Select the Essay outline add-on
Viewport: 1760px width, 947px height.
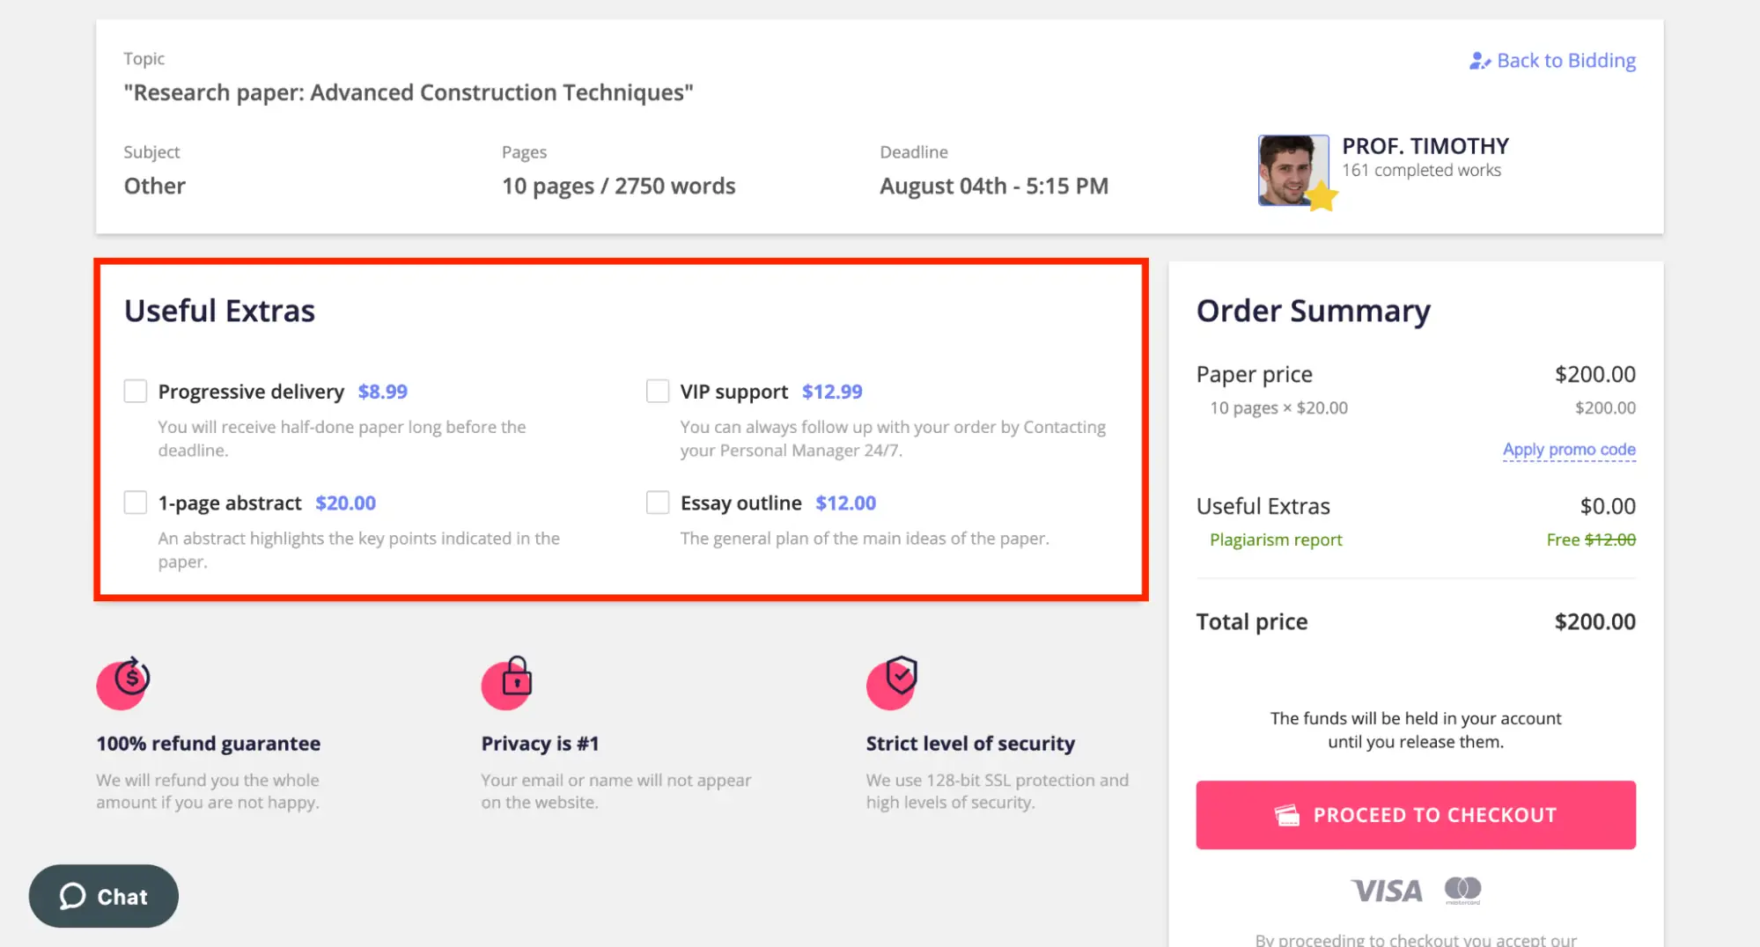(658, 502)
